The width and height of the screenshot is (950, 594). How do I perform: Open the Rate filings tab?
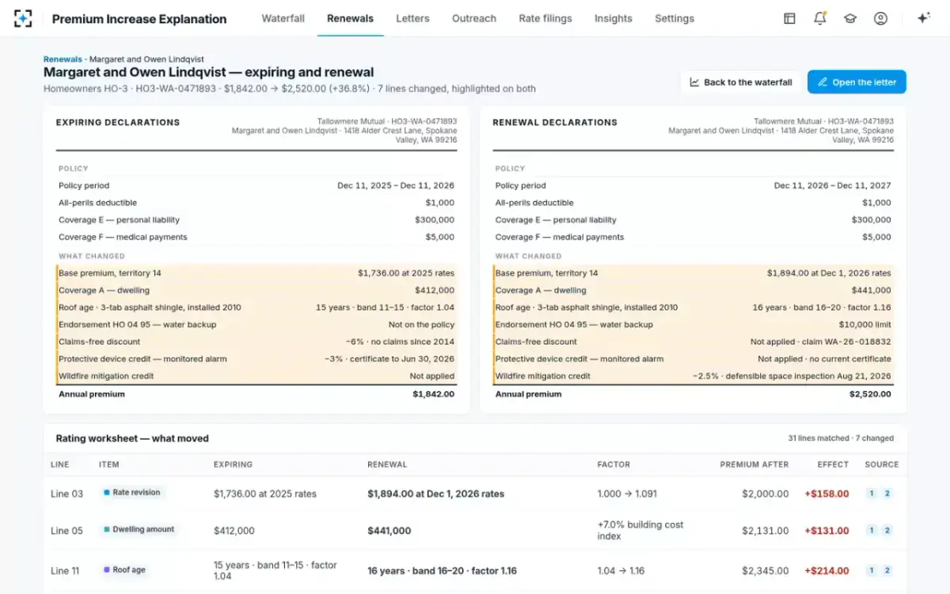[545, 18]
